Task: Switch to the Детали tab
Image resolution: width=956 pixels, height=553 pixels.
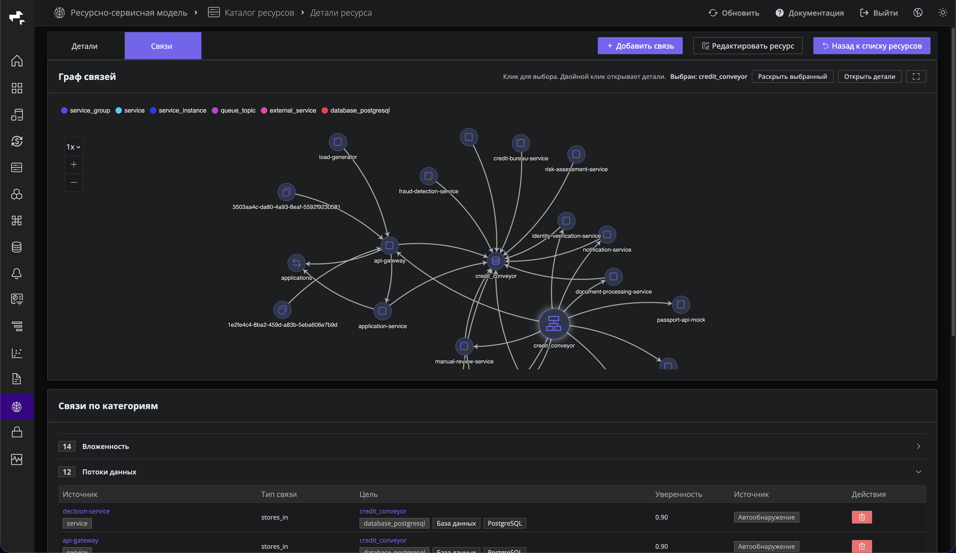Action: (85, 46)
